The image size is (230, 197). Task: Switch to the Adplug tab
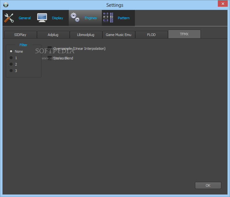(53, 35)
